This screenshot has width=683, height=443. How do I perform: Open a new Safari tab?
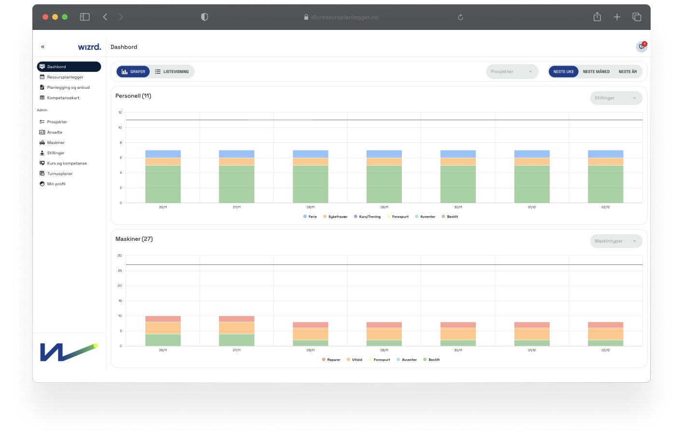617,17
